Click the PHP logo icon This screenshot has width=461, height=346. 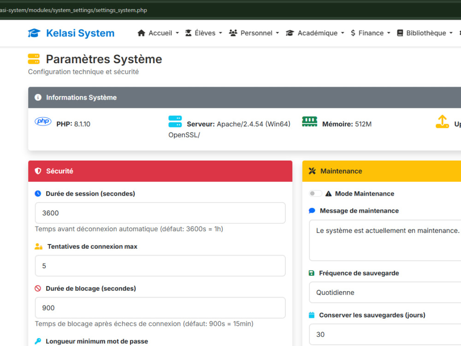pos(43,121)
